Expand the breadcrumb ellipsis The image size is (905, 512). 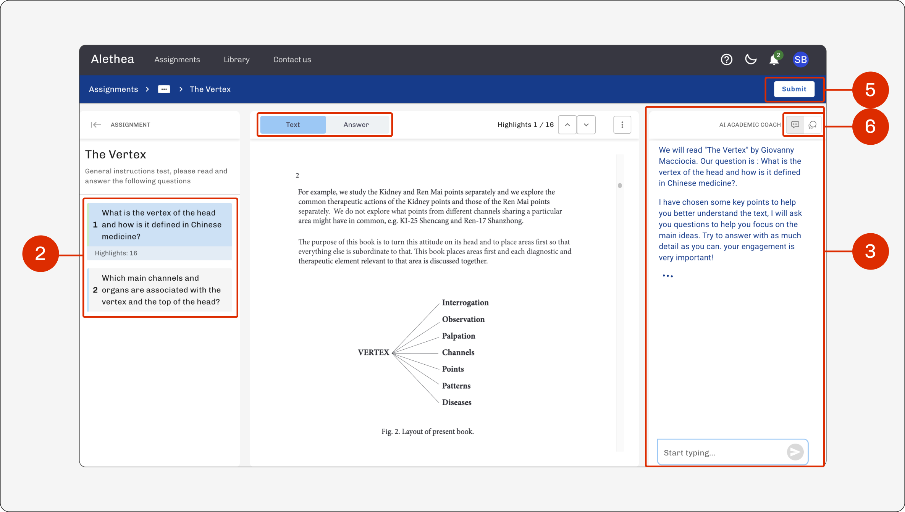(x=164, y=89)
